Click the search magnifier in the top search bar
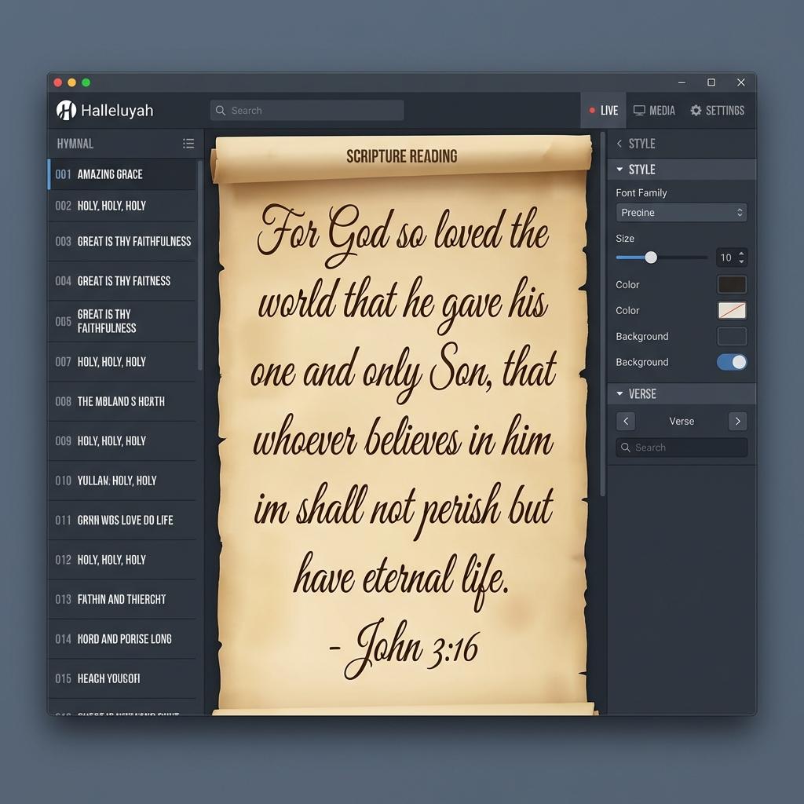Image resolution: width=804 pixels, height=804 pixels. tap(221, 110)
